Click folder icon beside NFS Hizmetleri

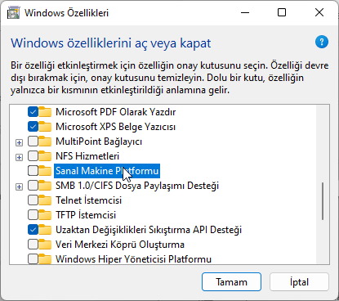point(45,156)
